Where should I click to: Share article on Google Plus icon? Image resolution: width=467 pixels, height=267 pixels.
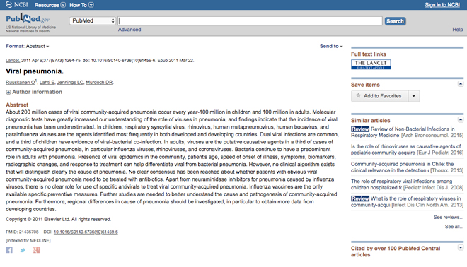[36, 250]
